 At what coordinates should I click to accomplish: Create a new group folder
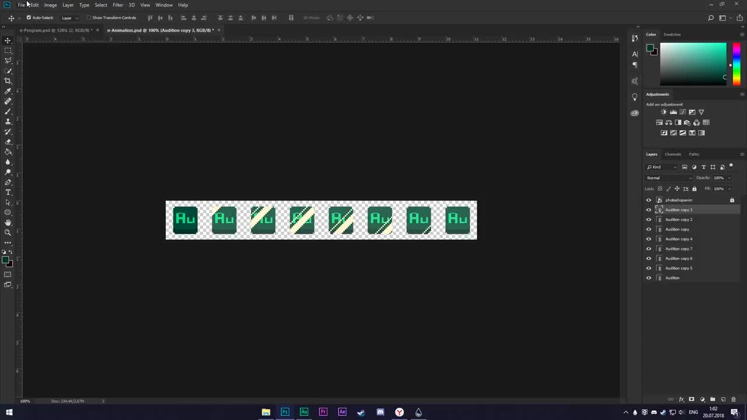click(713, 400)
